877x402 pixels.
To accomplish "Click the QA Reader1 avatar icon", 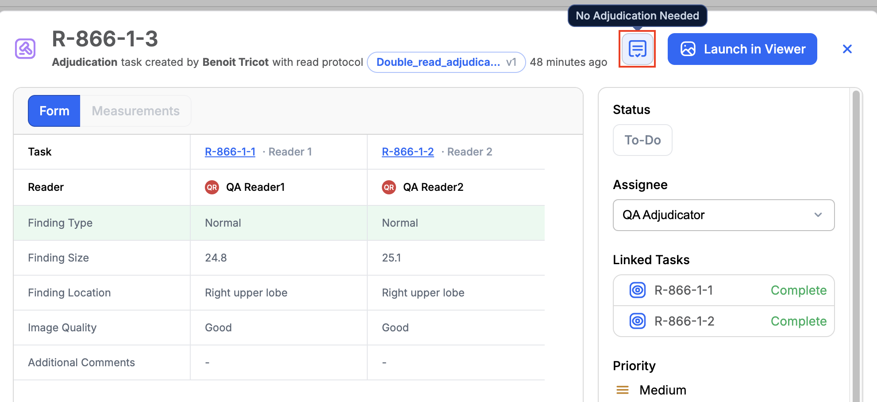I will 212,187.
